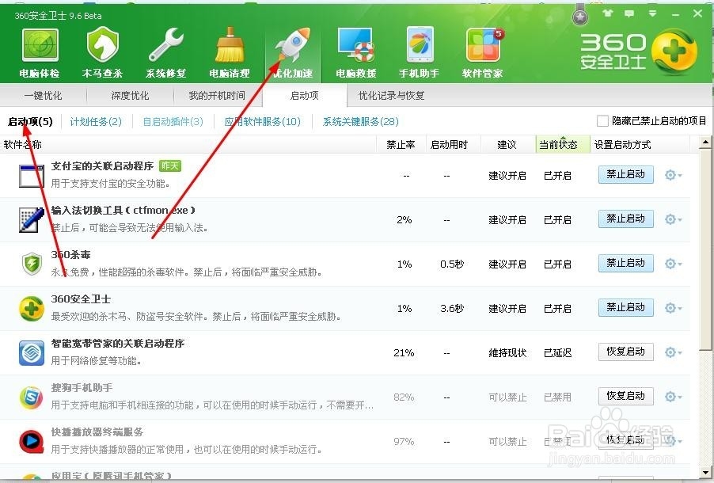Open 应用软件服务(10) link
This screenshot has width=714, height=483.
(263, 122)
